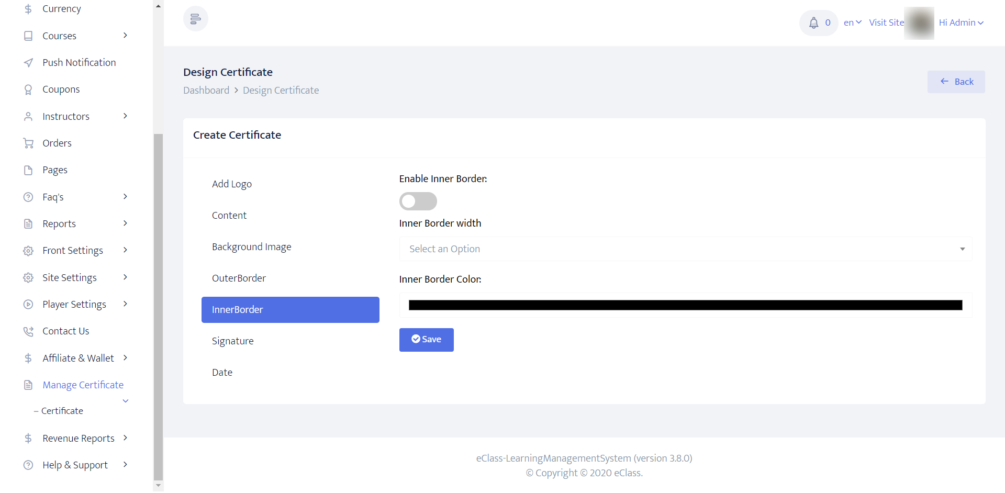1005x493 pixels.
Task: Enable the Inner Border toggle switch
Action: pos(418,201)
